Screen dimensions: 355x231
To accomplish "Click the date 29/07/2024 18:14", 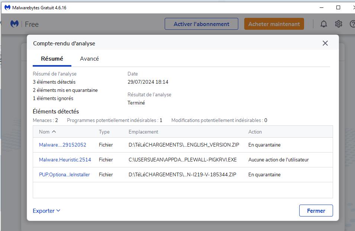I will (148, 82).
